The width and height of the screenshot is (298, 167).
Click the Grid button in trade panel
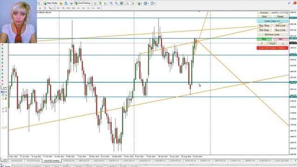264,17
